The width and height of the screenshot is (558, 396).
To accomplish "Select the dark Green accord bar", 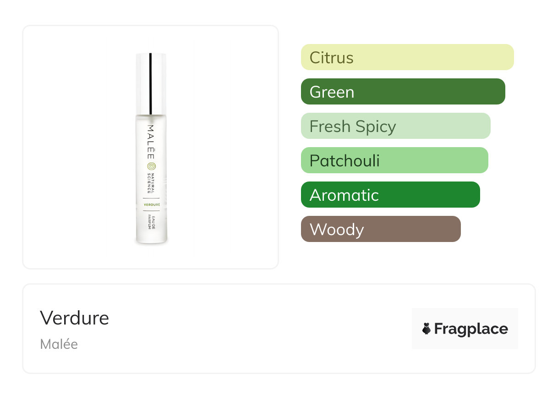I will point(403,92).
